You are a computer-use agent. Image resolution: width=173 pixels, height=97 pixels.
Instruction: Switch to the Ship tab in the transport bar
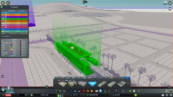[x=84, y=78]
